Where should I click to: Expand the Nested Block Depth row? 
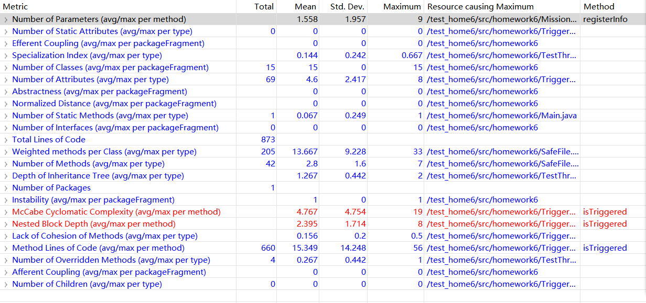[x=6, y=224]
